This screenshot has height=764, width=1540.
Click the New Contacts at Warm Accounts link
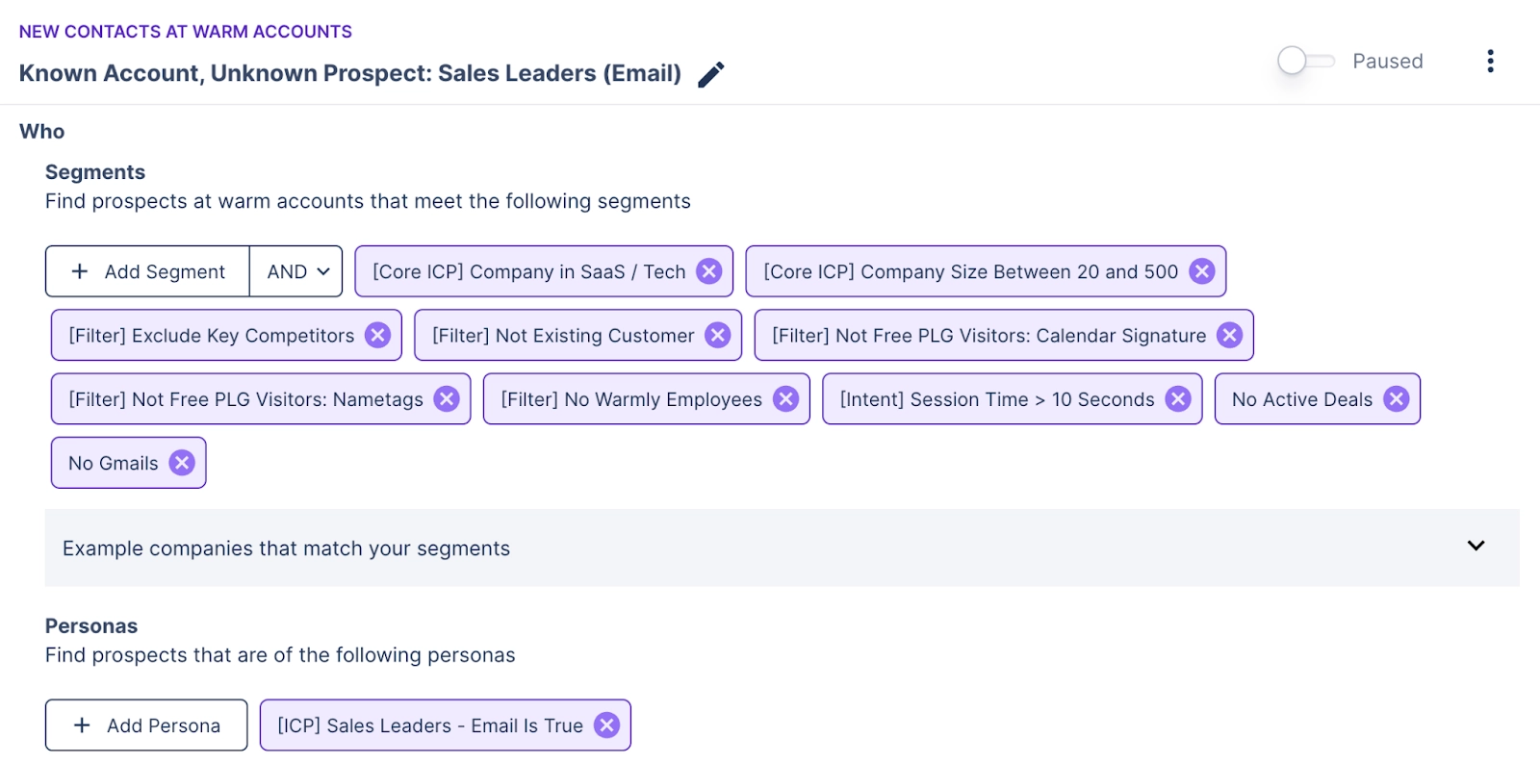[186, 32]
